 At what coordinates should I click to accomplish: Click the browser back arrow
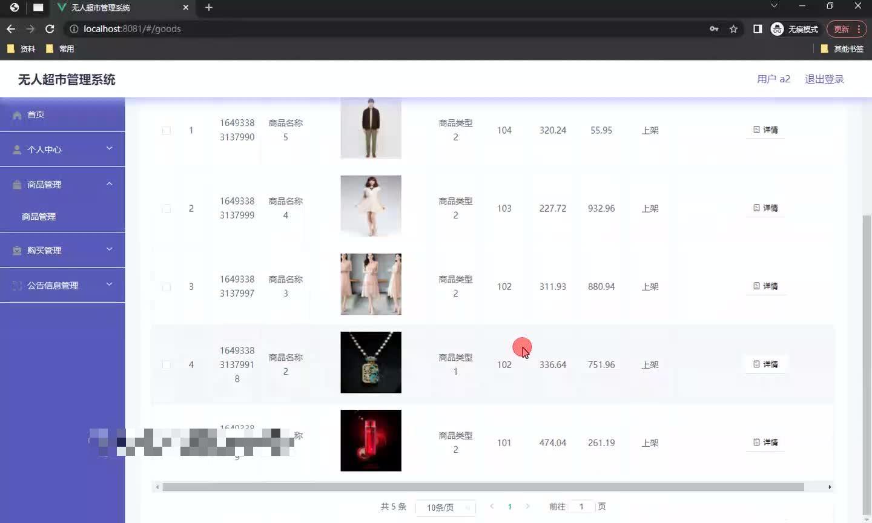click(11, 28)
